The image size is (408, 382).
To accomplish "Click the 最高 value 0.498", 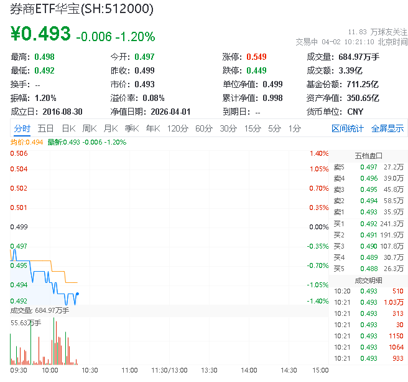I will pyautogui.click(x=45, y=57).
